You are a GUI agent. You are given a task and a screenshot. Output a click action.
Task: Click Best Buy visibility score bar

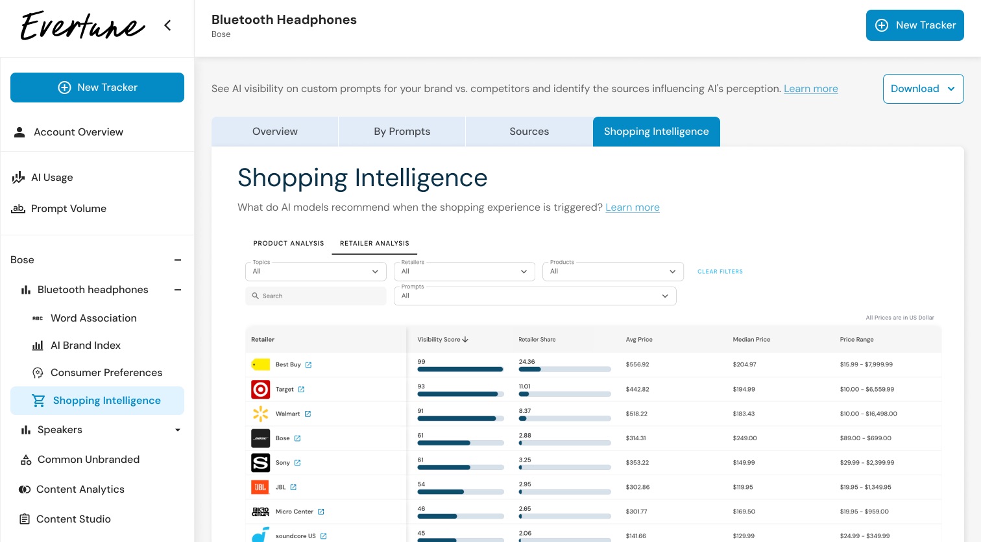point(461,370)
